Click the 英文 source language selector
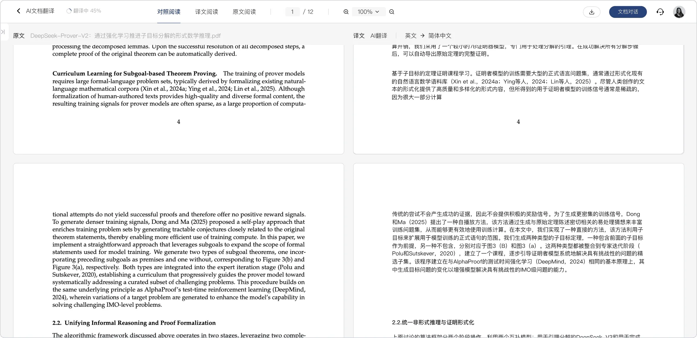Image resolution: width=697 pixels, height=338 pixels. click(x=411, y=36)
